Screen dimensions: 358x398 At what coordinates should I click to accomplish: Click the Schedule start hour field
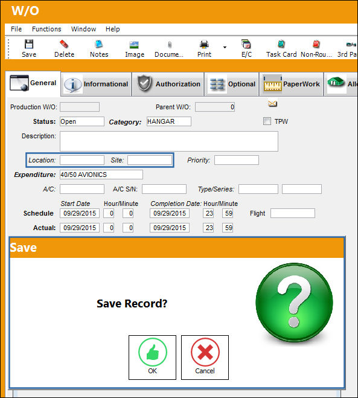pos(109,213)
